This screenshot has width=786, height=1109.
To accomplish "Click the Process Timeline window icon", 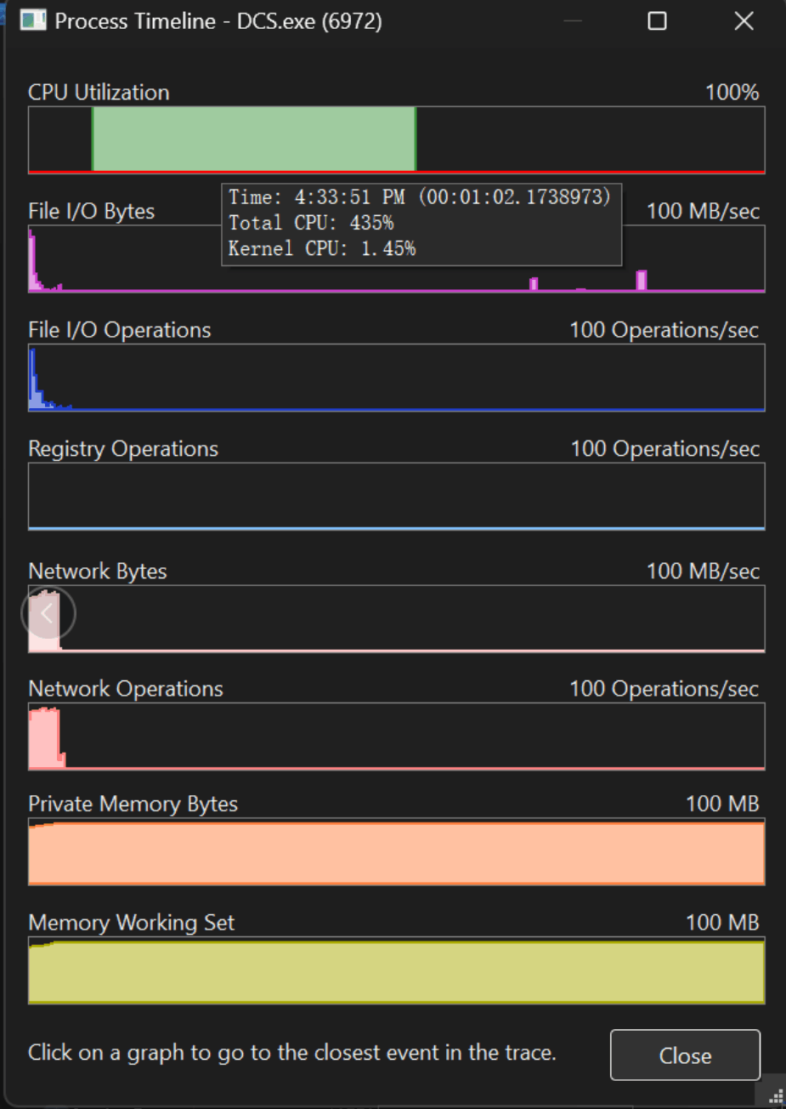I will coord(33,20).
